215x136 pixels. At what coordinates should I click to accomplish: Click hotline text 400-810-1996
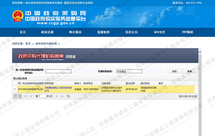click(194, 3)
